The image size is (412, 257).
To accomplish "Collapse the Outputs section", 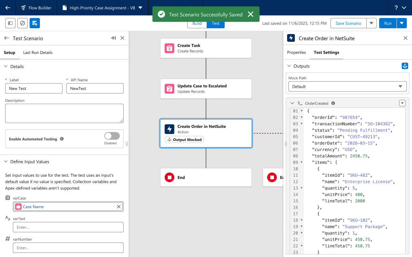I will [x=289, y=66].
